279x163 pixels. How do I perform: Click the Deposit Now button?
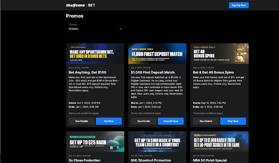click(x=171, y=121)
